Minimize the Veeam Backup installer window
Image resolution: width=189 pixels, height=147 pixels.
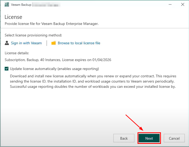tap(170, 4)
